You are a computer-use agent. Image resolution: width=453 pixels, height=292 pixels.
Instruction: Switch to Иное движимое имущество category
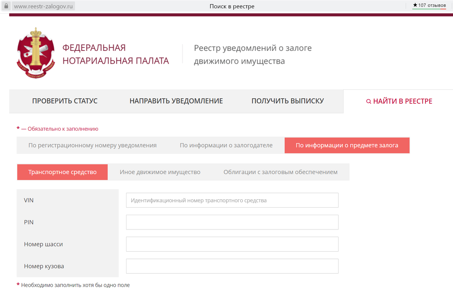(x=160, y=172)
